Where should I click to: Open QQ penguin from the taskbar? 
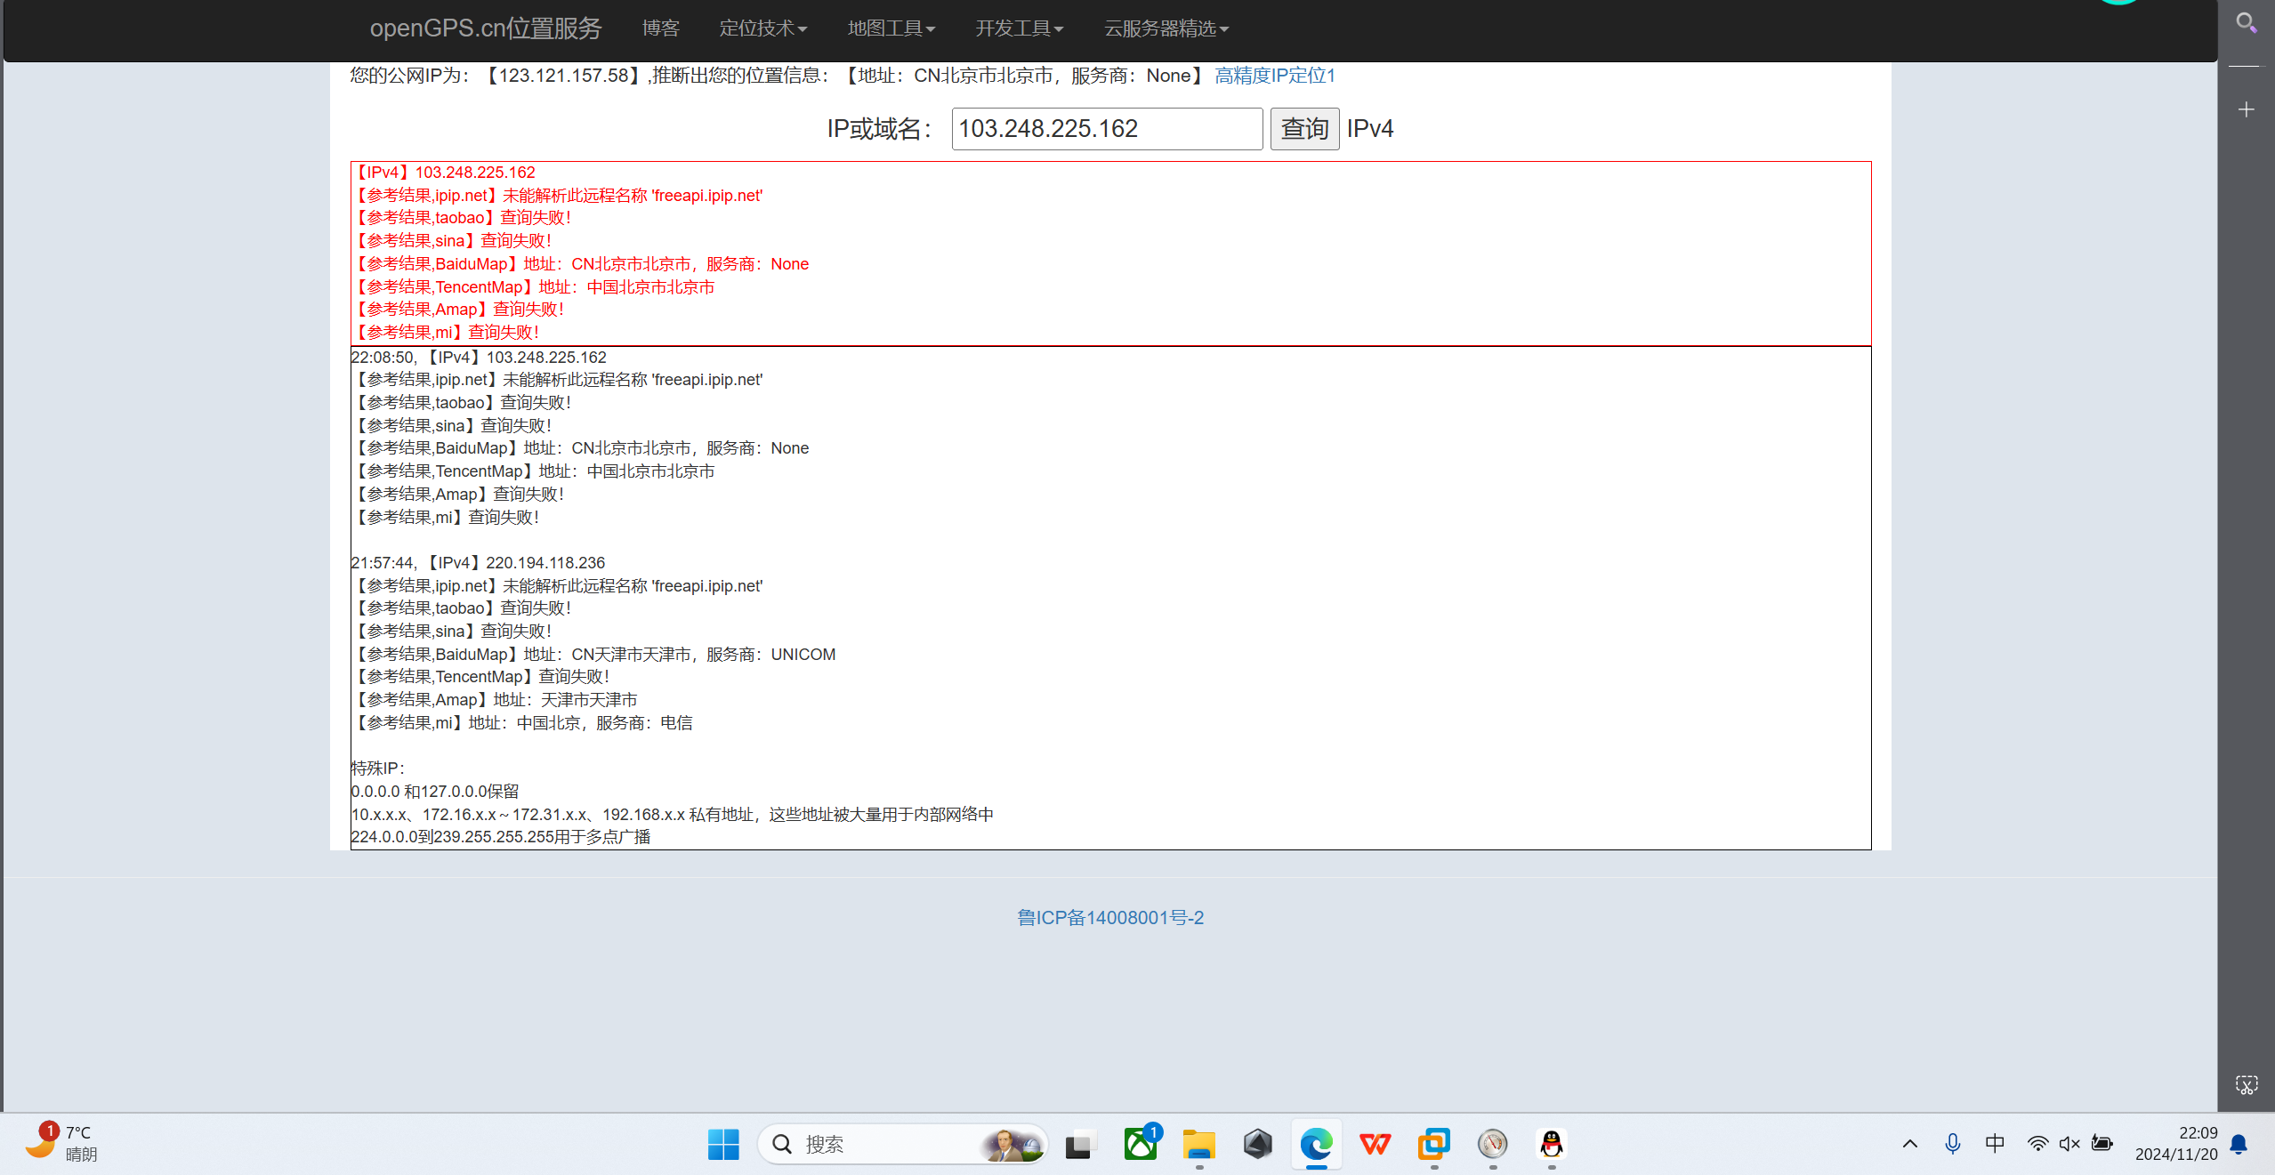(1551, 1144)
